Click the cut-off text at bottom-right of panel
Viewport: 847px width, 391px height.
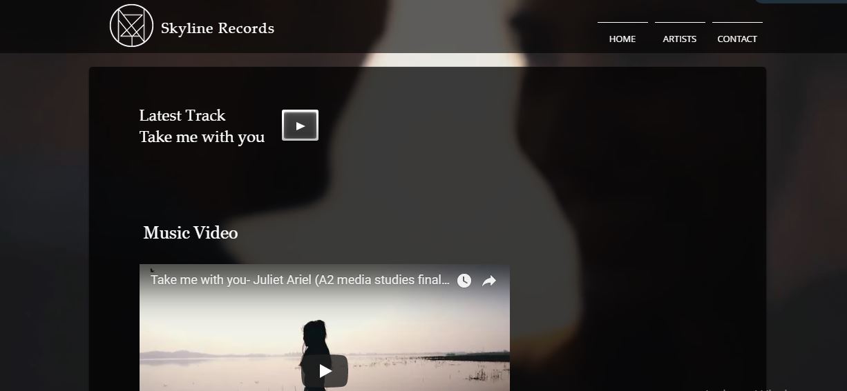coord(746,388)
